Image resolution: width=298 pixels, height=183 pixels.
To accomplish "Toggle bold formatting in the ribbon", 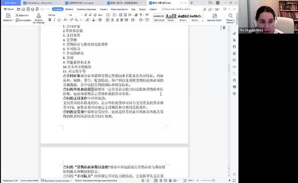I will [50, 20].
